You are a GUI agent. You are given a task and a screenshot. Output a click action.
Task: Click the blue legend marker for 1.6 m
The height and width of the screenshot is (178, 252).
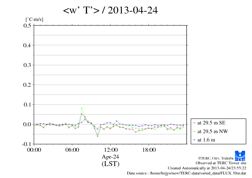pos(194,140)
